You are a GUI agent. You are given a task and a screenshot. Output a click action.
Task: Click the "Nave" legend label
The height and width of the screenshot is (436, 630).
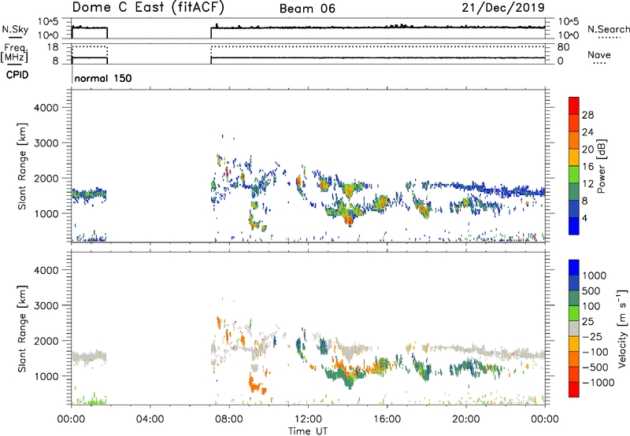[599, 55]
